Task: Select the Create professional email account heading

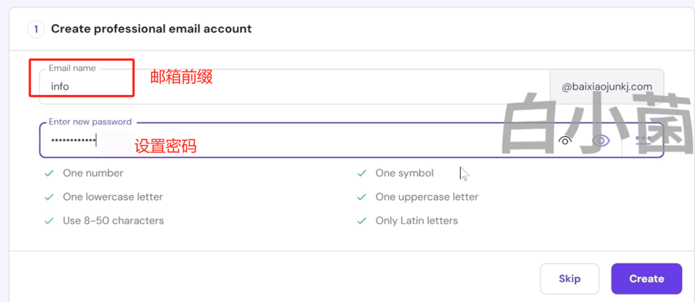Action: [x=151, y=29]
